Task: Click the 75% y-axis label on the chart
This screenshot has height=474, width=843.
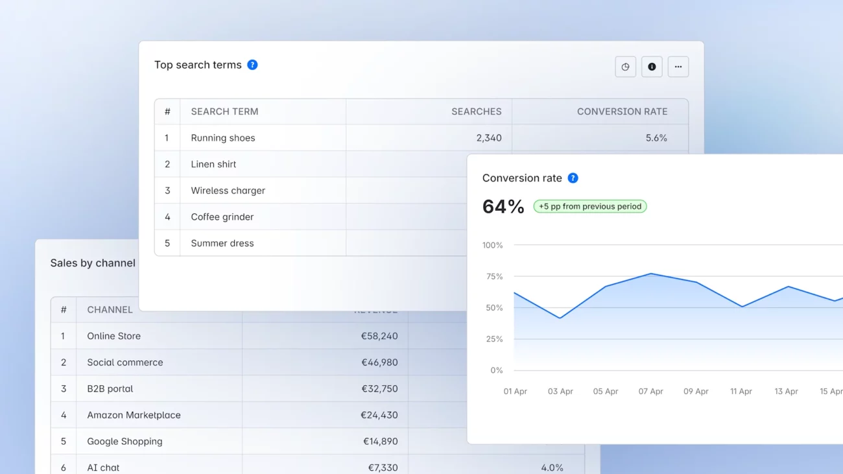Action: click(x=495, y=276)
